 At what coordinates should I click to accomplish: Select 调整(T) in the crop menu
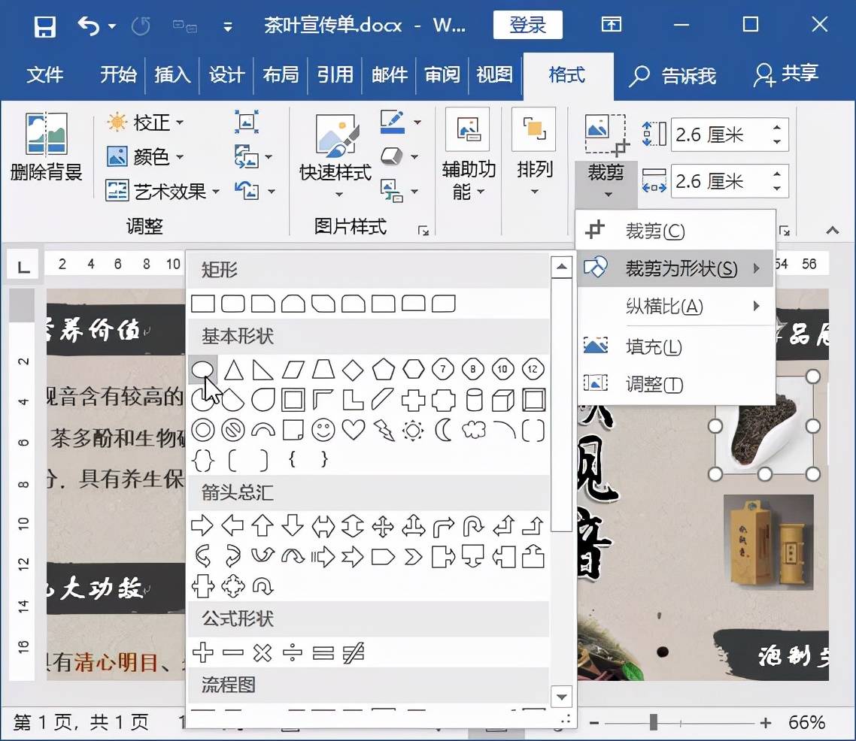click(x=675, y=384)
